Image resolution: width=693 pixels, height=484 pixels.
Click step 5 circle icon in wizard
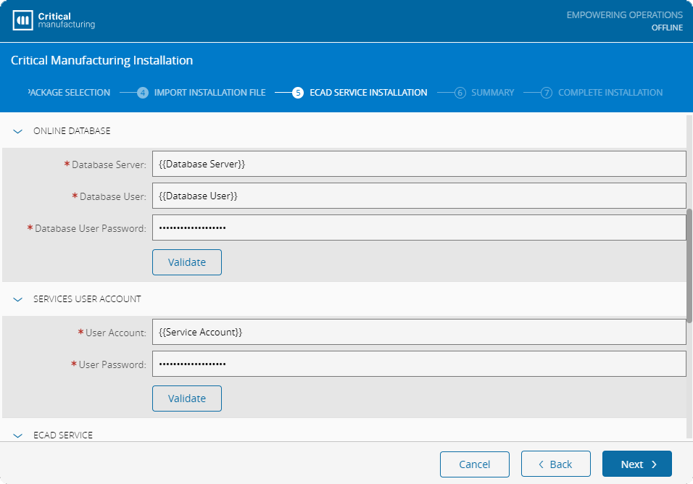tap(298, 93)
